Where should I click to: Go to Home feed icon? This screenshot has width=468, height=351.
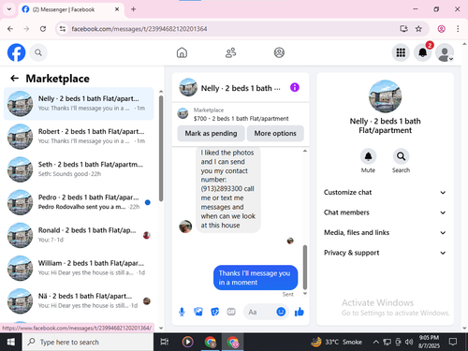(182, 52)
